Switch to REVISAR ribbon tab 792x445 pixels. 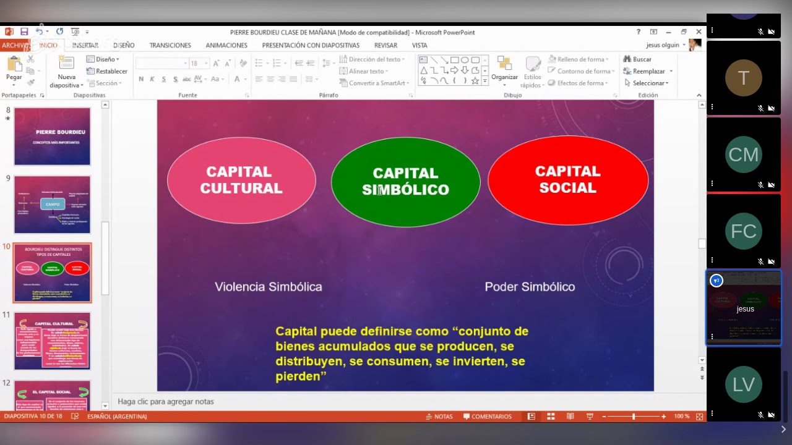tap(385, 45)
